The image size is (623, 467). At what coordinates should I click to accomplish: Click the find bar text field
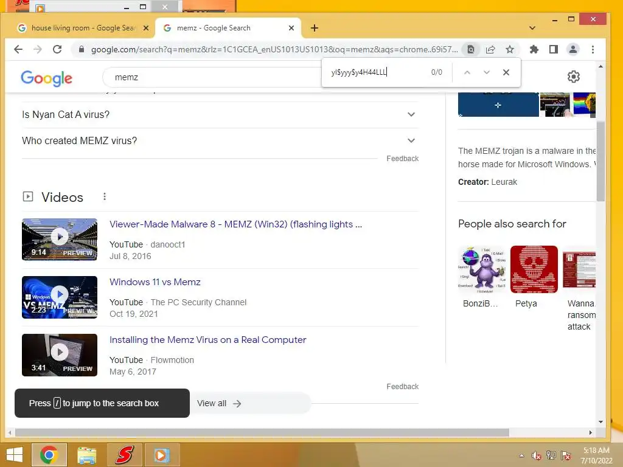tap(377, 72)
